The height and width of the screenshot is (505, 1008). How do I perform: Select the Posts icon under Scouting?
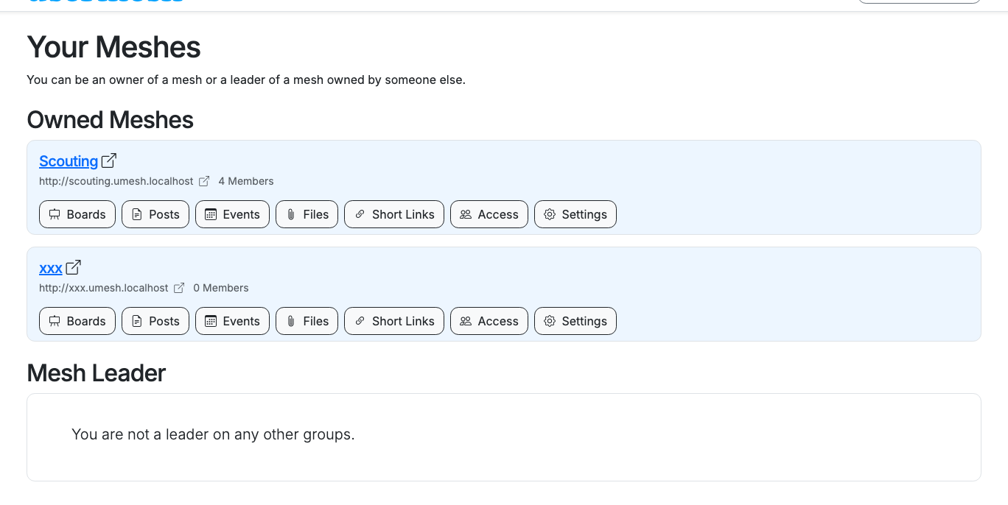(x=136, y=214)
